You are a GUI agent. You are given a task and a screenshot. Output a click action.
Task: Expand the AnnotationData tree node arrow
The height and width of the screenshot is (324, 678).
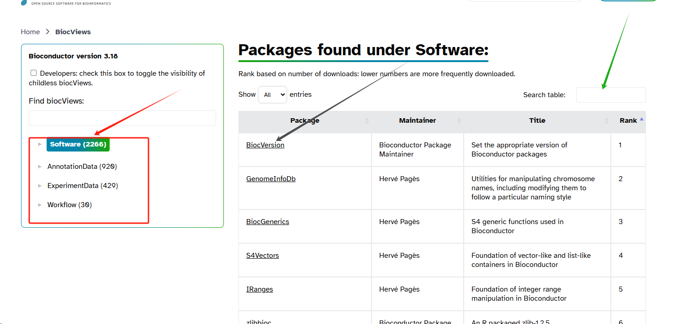coord(40,167)
